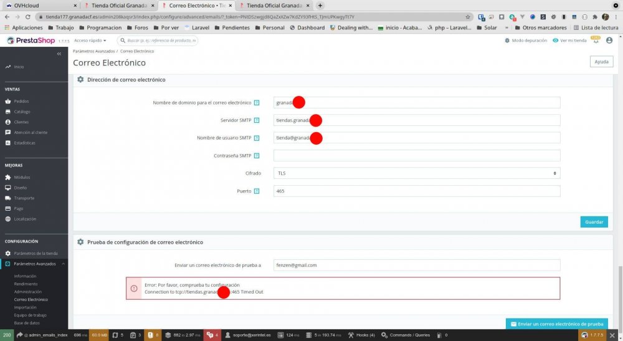Click the Guardar button
Screen dimensions: 623x341
click(594, 222)
